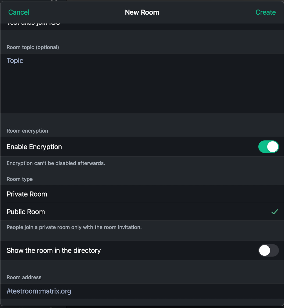This screenshot has width=284, height=308.
Task: Click the room address field #testroom:matrix.org
Action: (x=142, y=291)
